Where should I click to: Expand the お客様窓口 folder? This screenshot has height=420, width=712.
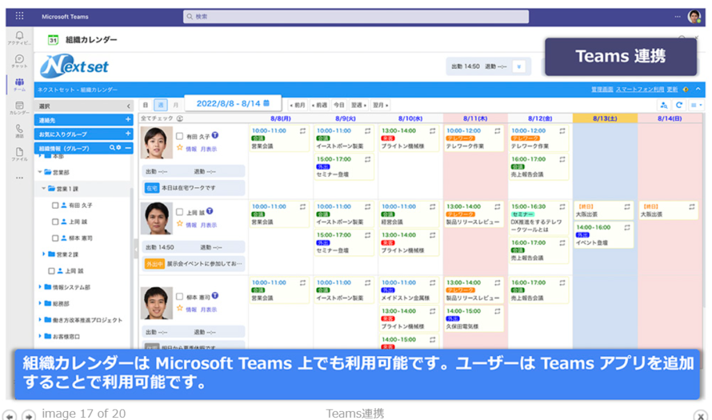pos(40,336)
